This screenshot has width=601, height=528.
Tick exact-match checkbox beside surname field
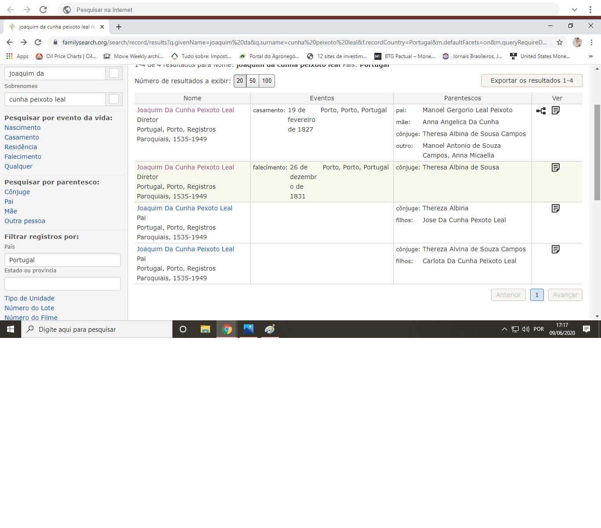(114, 99)
